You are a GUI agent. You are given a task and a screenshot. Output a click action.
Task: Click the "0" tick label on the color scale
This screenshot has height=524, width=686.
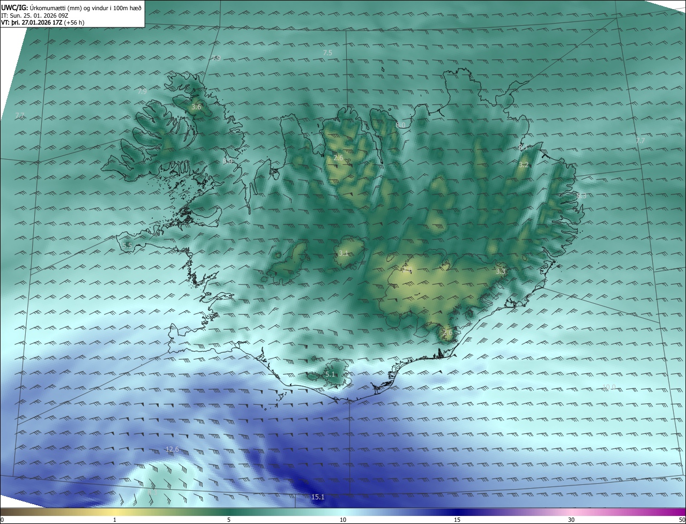pos(2,520)
